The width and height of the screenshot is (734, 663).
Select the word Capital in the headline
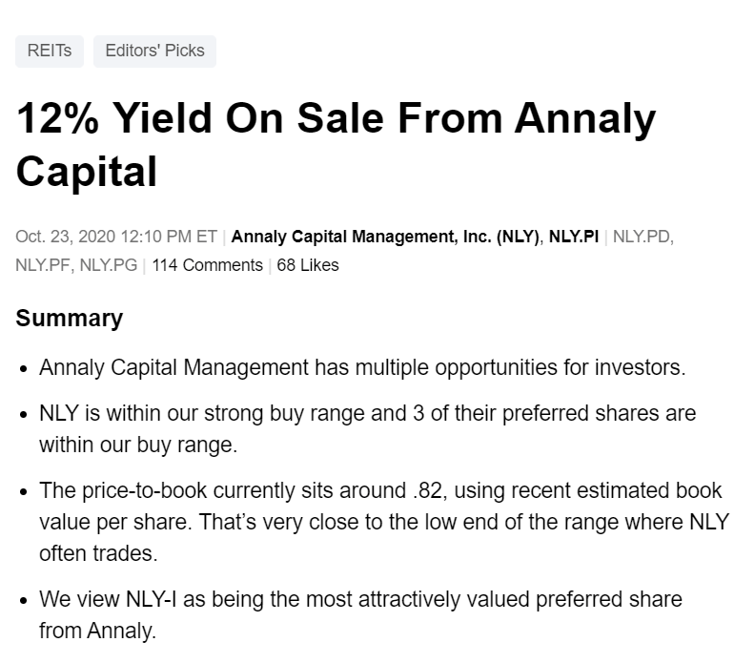86,172
